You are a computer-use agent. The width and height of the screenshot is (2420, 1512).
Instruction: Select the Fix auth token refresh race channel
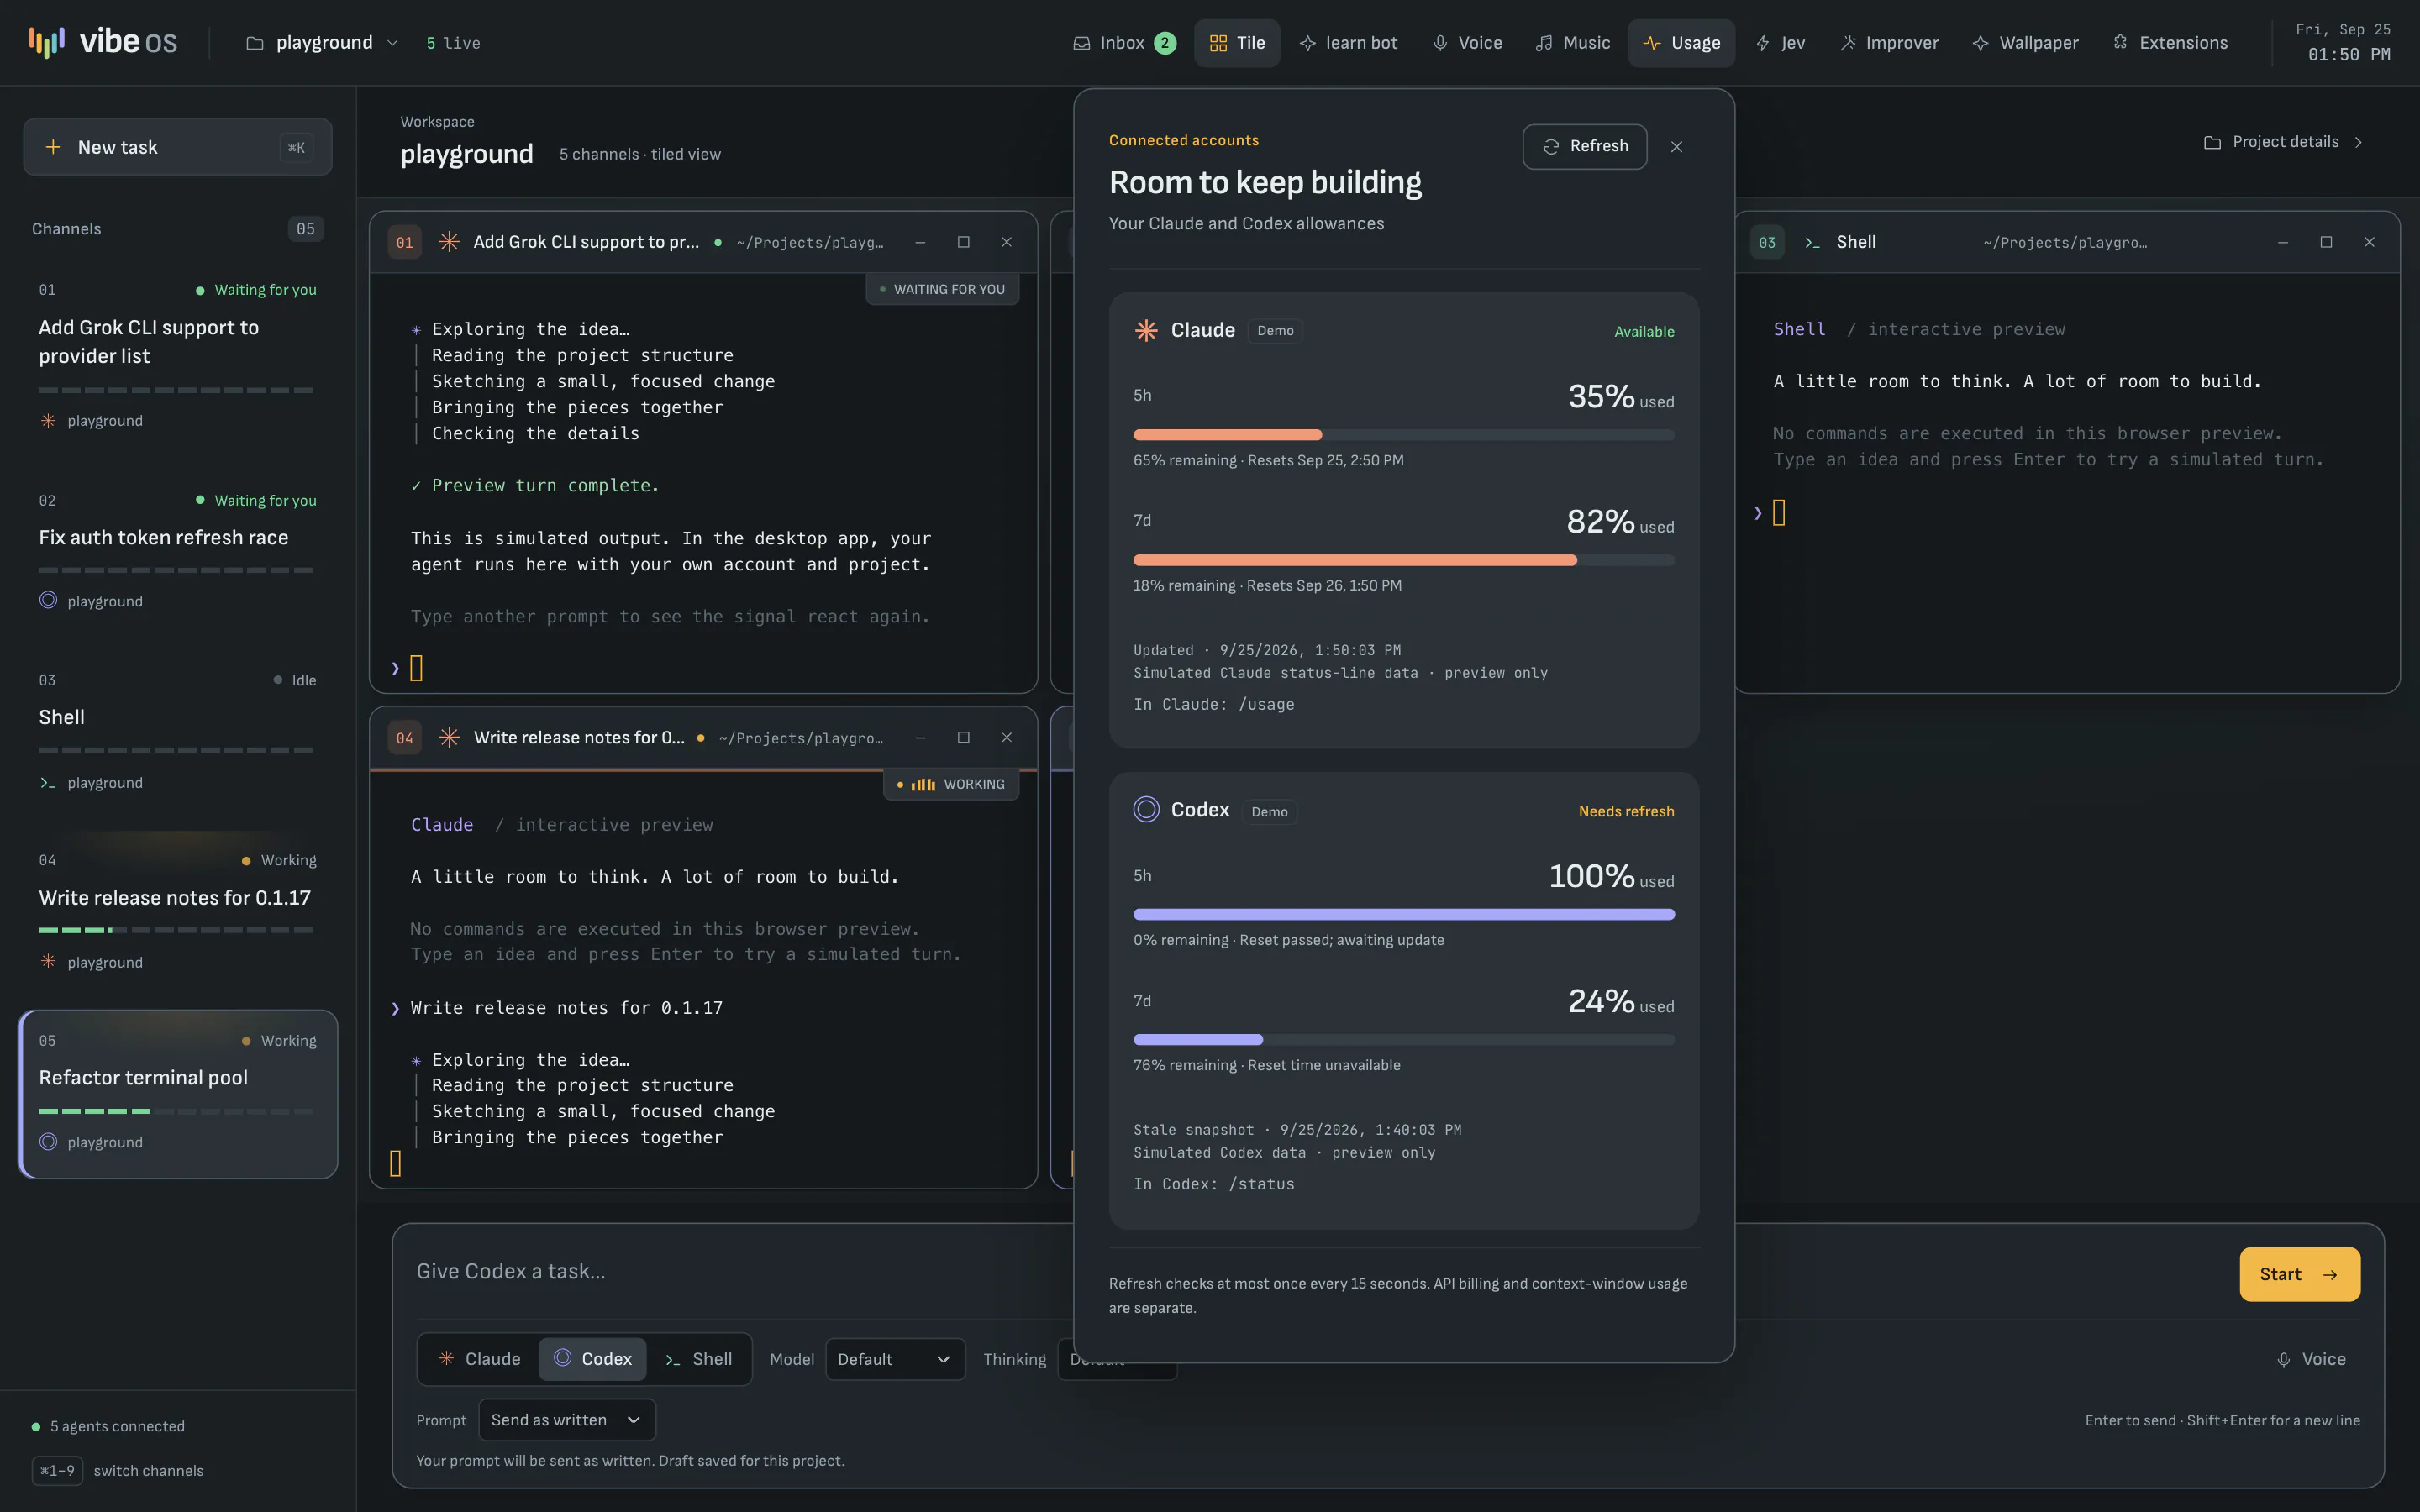pos(178,550)
